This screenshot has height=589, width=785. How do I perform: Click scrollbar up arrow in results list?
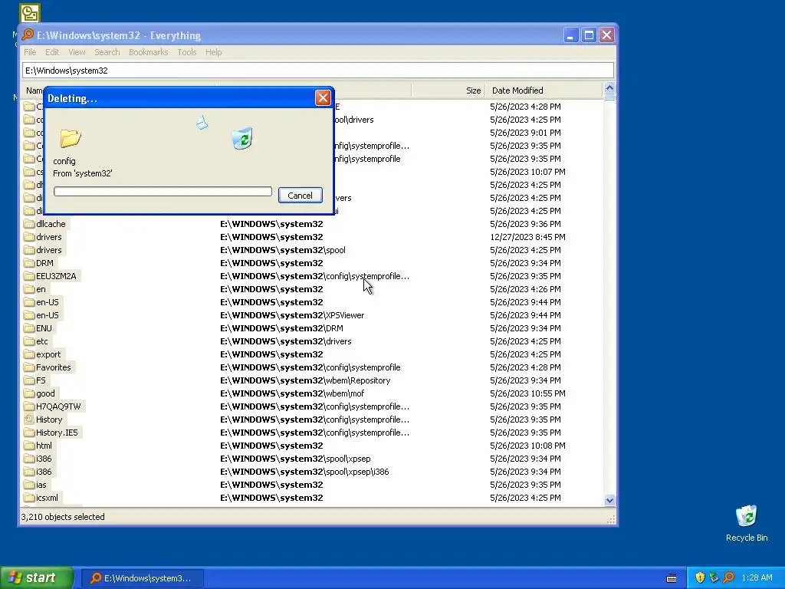pyautogui.click(x=609, y=88)
